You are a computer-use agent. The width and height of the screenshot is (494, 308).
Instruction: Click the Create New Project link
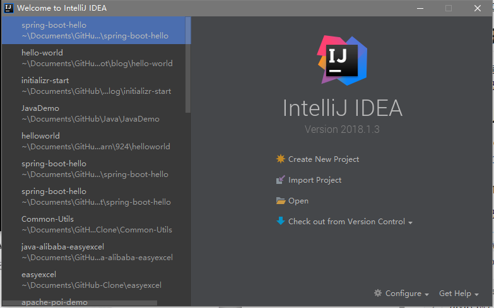point(324,159)
